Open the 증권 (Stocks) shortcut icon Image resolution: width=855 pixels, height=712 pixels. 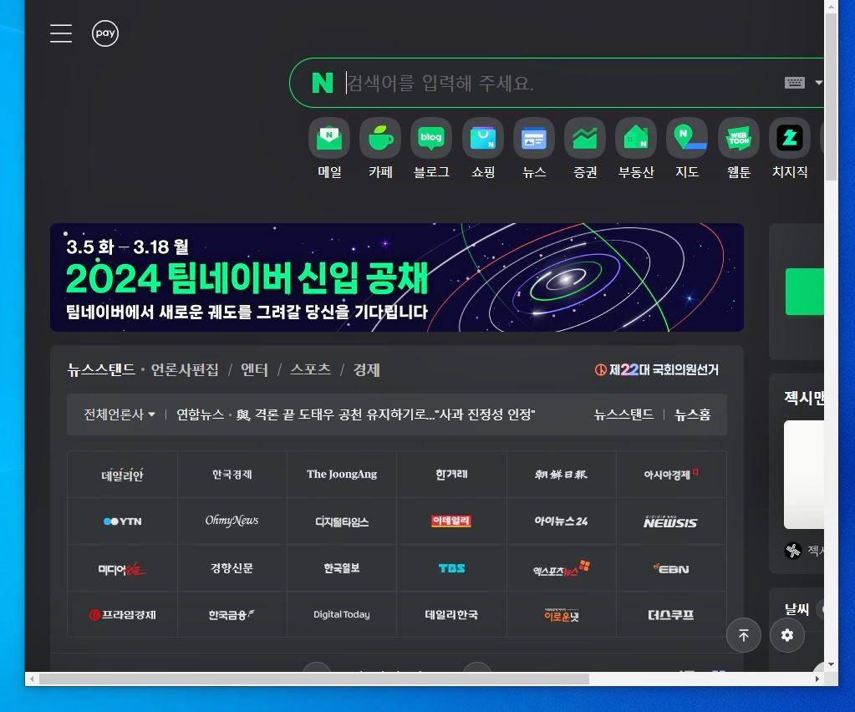tap(585, 138)
